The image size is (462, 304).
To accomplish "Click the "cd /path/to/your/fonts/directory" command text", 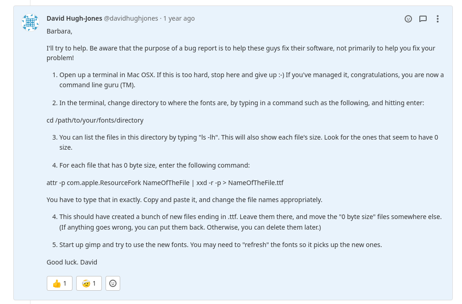I will coord(95,120).
